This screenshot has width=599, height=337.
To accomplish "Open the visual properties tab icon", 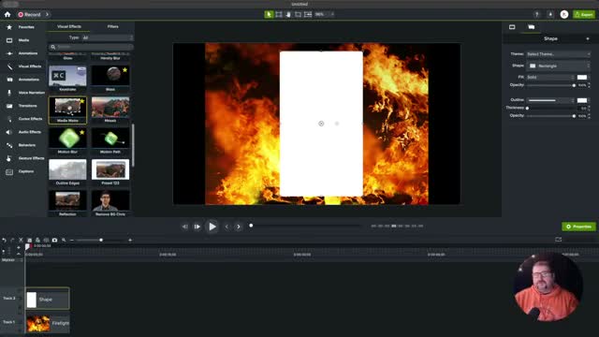I will tap(512, 27).
